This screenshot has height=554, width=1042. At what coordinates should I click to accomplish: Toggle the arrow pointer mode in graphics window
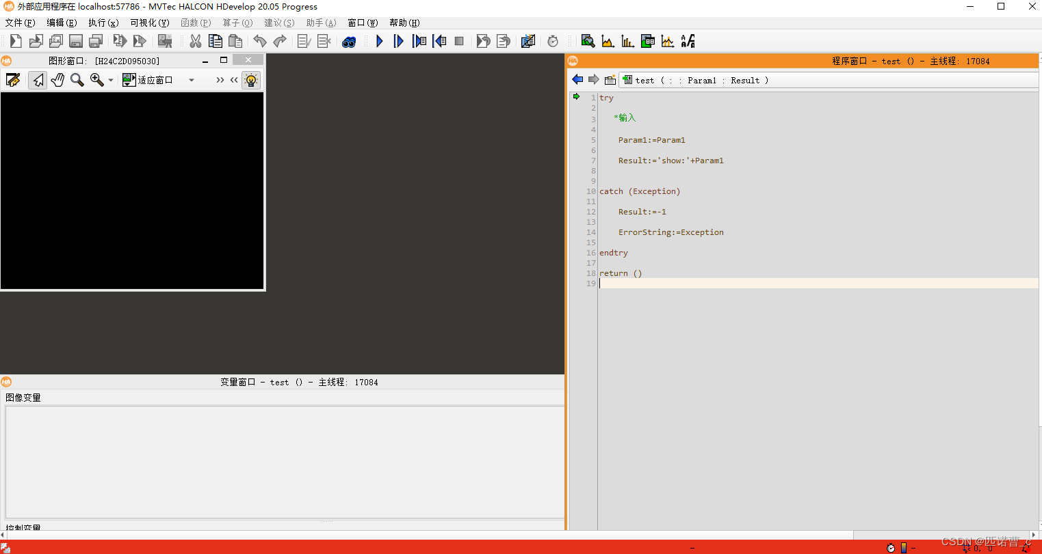click(37, 80)
